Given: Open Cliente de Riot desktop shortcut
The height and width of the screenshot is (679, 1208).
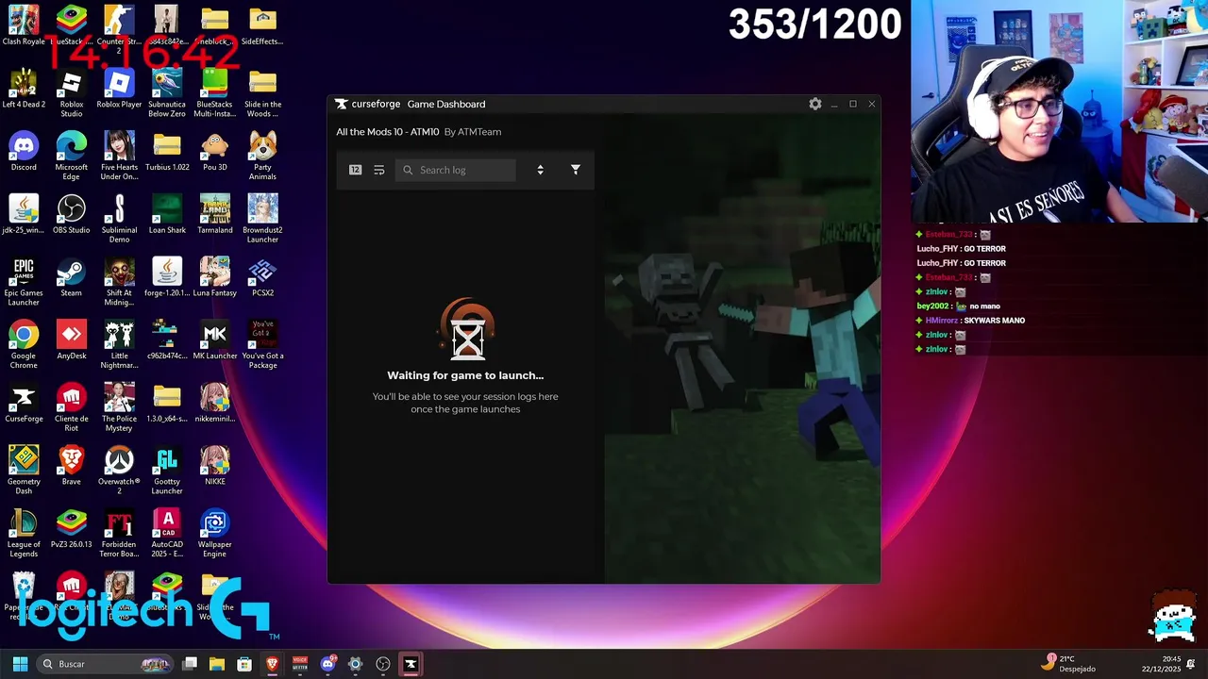Looking at the screenshot, I should pyautogui.click(x=72, y=407).
